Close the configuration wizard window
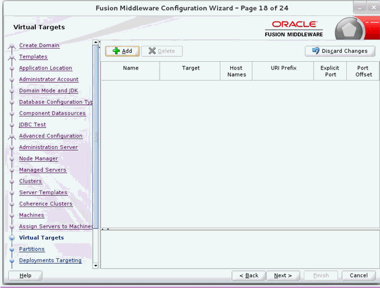Screen dimensions: 380x288 (373, 8)
